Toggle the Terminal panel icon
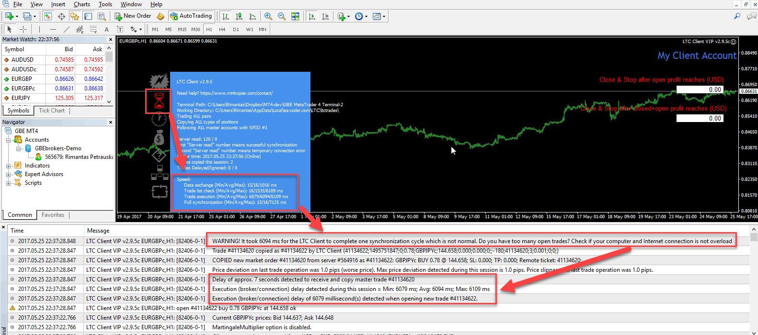The image size is (758, 335). click(88, 16)
